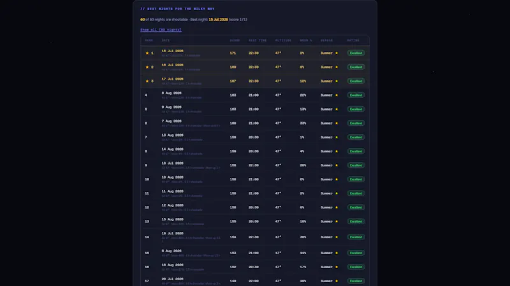Click the Summer star icon in 16 Jul row

tap(337, 67)
